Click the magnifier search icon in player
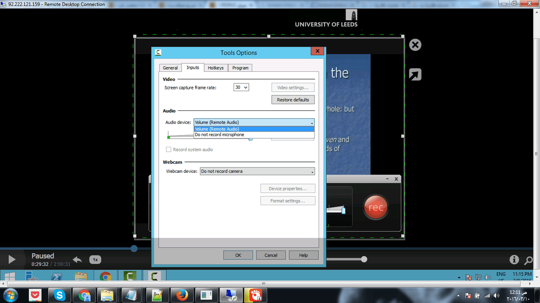 (528, 259)
